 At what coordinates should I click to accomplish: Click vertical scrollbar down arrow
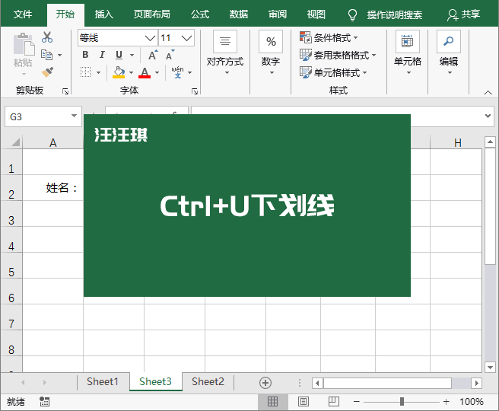point(490,367)
